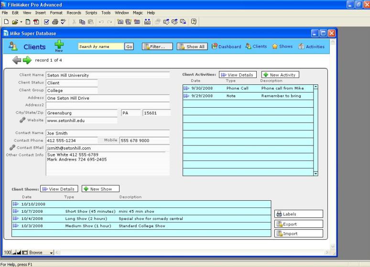Click the blue checkmark toolbar icon
The width and height of the screenshot is (370, 267).
(x=46, y=22)
